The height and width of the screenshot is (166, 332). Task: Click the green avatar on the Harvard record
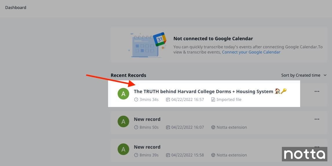pyautogui.click(x=123, y=94)
